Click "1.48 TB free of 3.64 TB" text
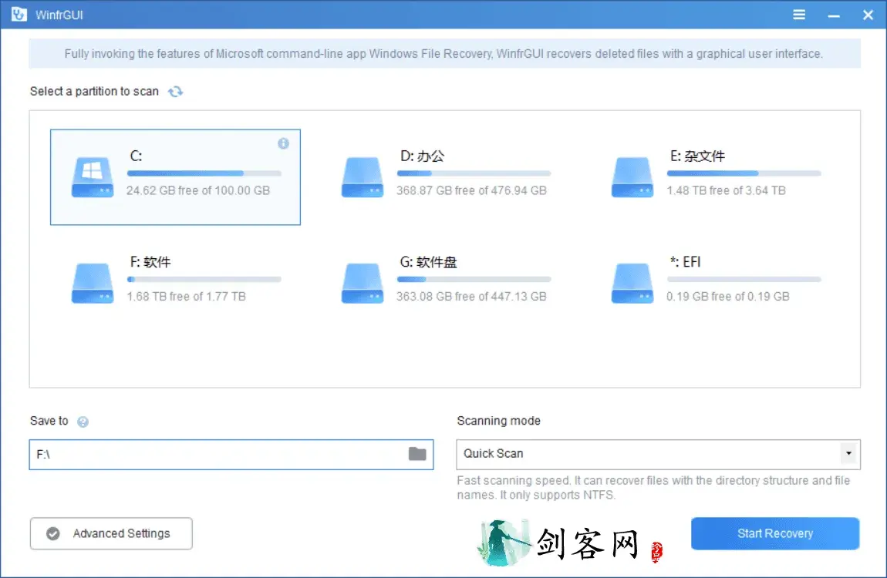 click(x=726, y=190)
